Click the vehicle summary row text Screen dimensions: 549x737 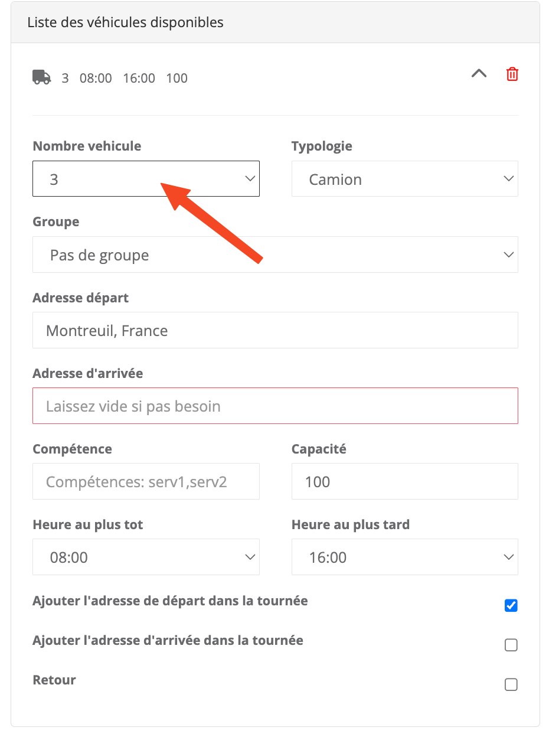click(125, 78)
